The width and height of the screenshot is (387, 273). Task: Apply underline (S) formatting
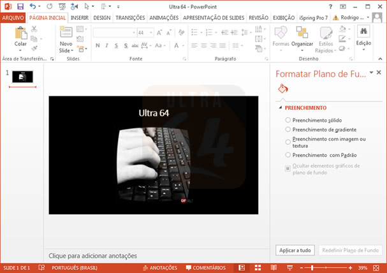pyautogui.click(x=116, y=46)
